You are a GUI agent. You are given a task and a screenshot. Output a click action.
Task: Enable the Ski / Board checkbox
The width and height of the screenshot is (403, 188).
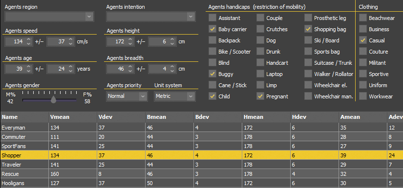click(x=308, y=40)
